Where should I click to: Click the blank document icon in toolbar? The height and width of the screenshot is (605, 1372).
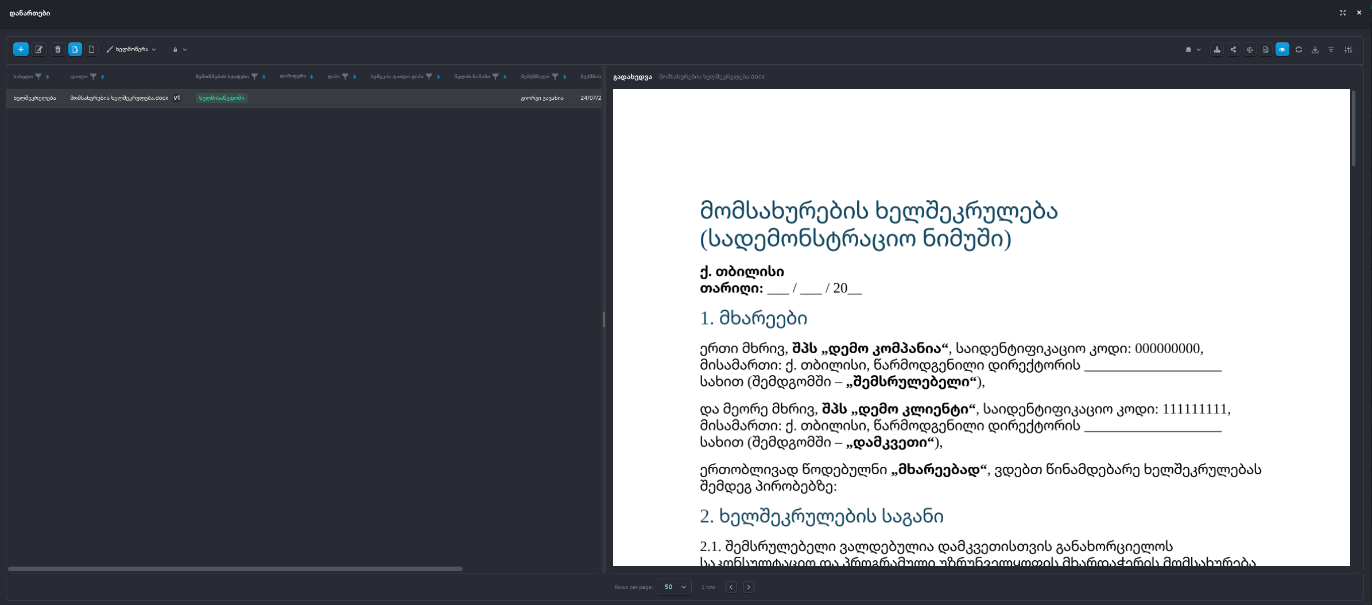pos(91,49)
